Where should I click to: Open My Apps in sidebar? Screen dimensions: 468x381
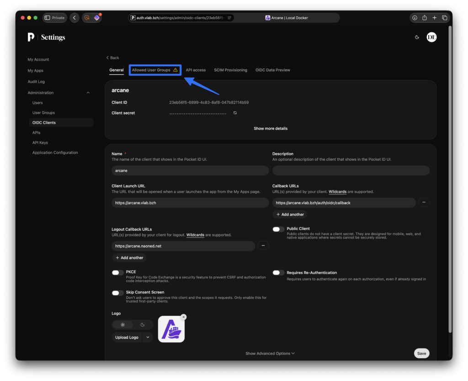tap(36, 70)
